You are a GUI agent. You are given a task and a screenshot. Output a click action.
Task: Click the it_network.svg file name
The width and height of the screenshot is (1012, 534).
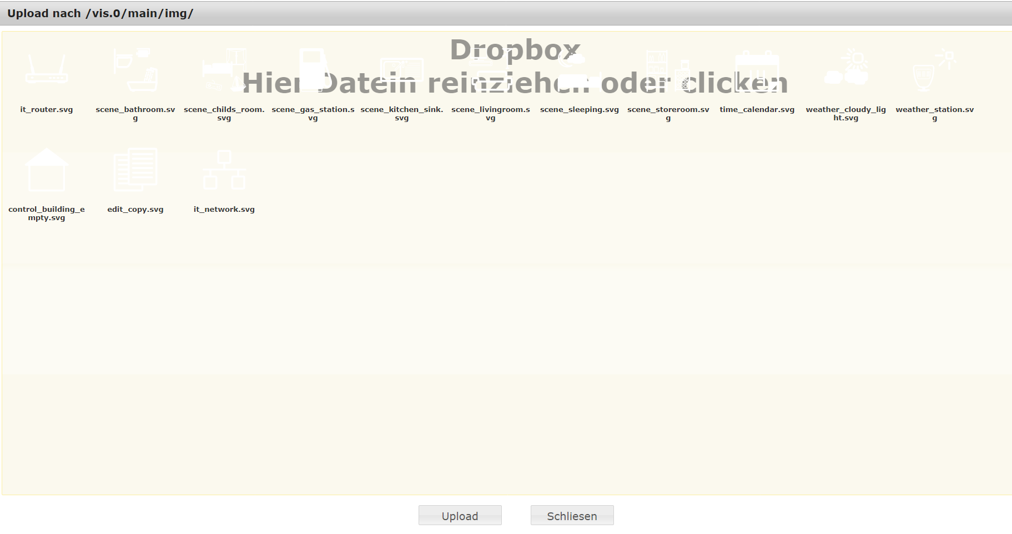point(224,210)
